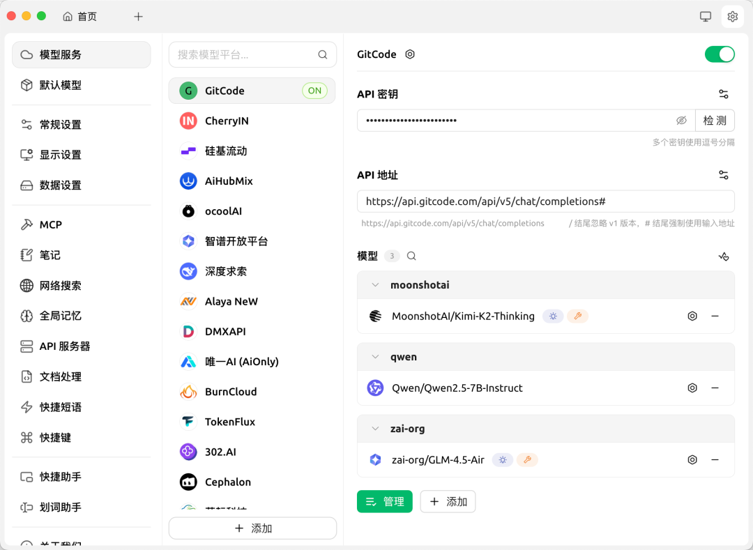The height and width of the screenshot is (550, 753).
Task: Open 网络搜索 web search settings
Action: (x=81, y=286)
